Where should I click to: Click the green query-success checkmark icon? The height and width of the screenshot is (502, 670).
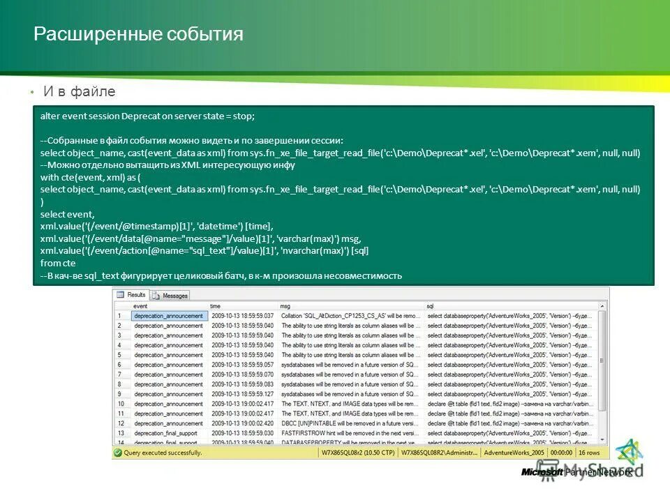coord(117,452)
